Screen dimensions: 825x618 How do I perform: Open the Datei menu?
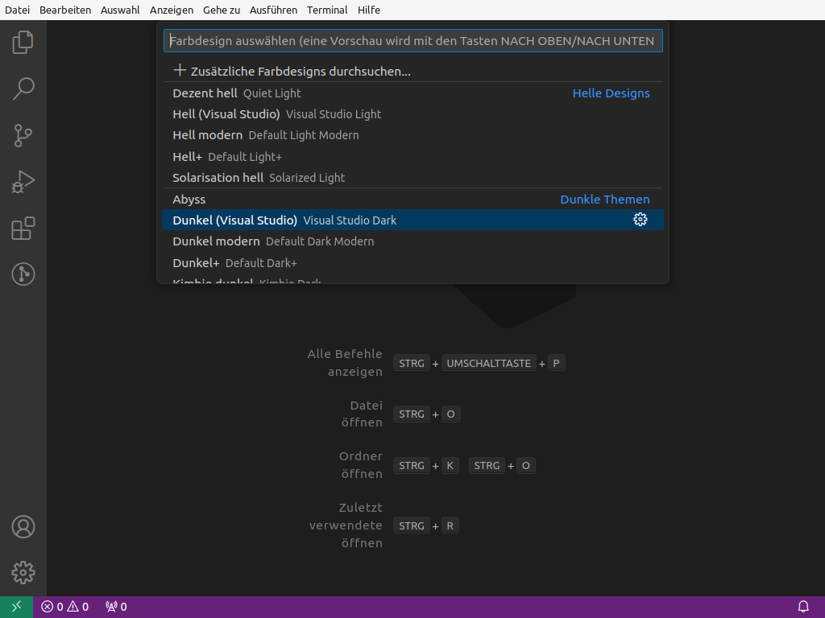(x=18, y=10)
